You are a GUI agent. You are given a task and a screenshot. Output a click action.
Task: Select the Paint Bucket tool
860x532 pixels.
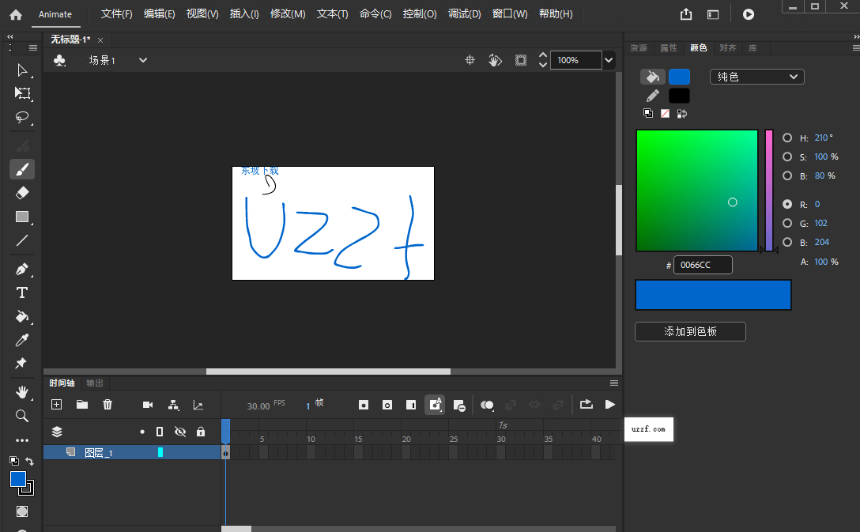22,316
